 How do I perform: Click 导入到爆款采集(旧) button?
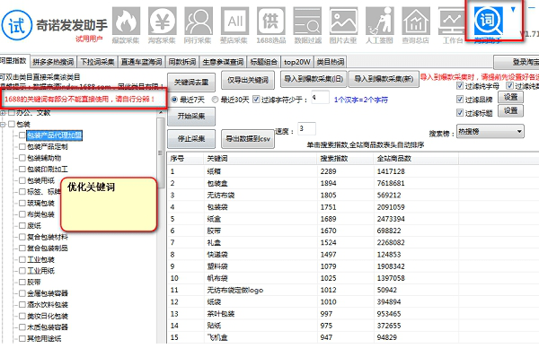click(314, 79)
